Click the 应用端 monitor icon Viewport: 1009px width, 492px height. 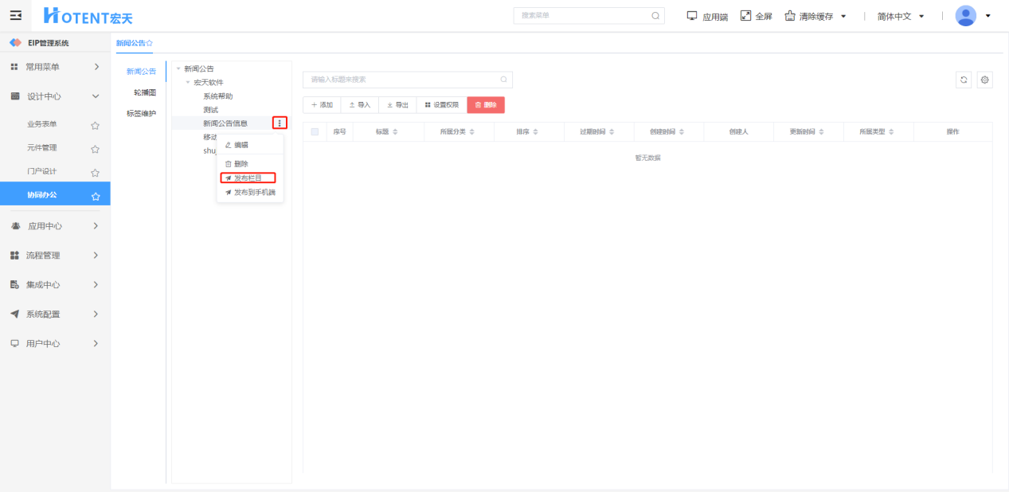coord(691,15)
